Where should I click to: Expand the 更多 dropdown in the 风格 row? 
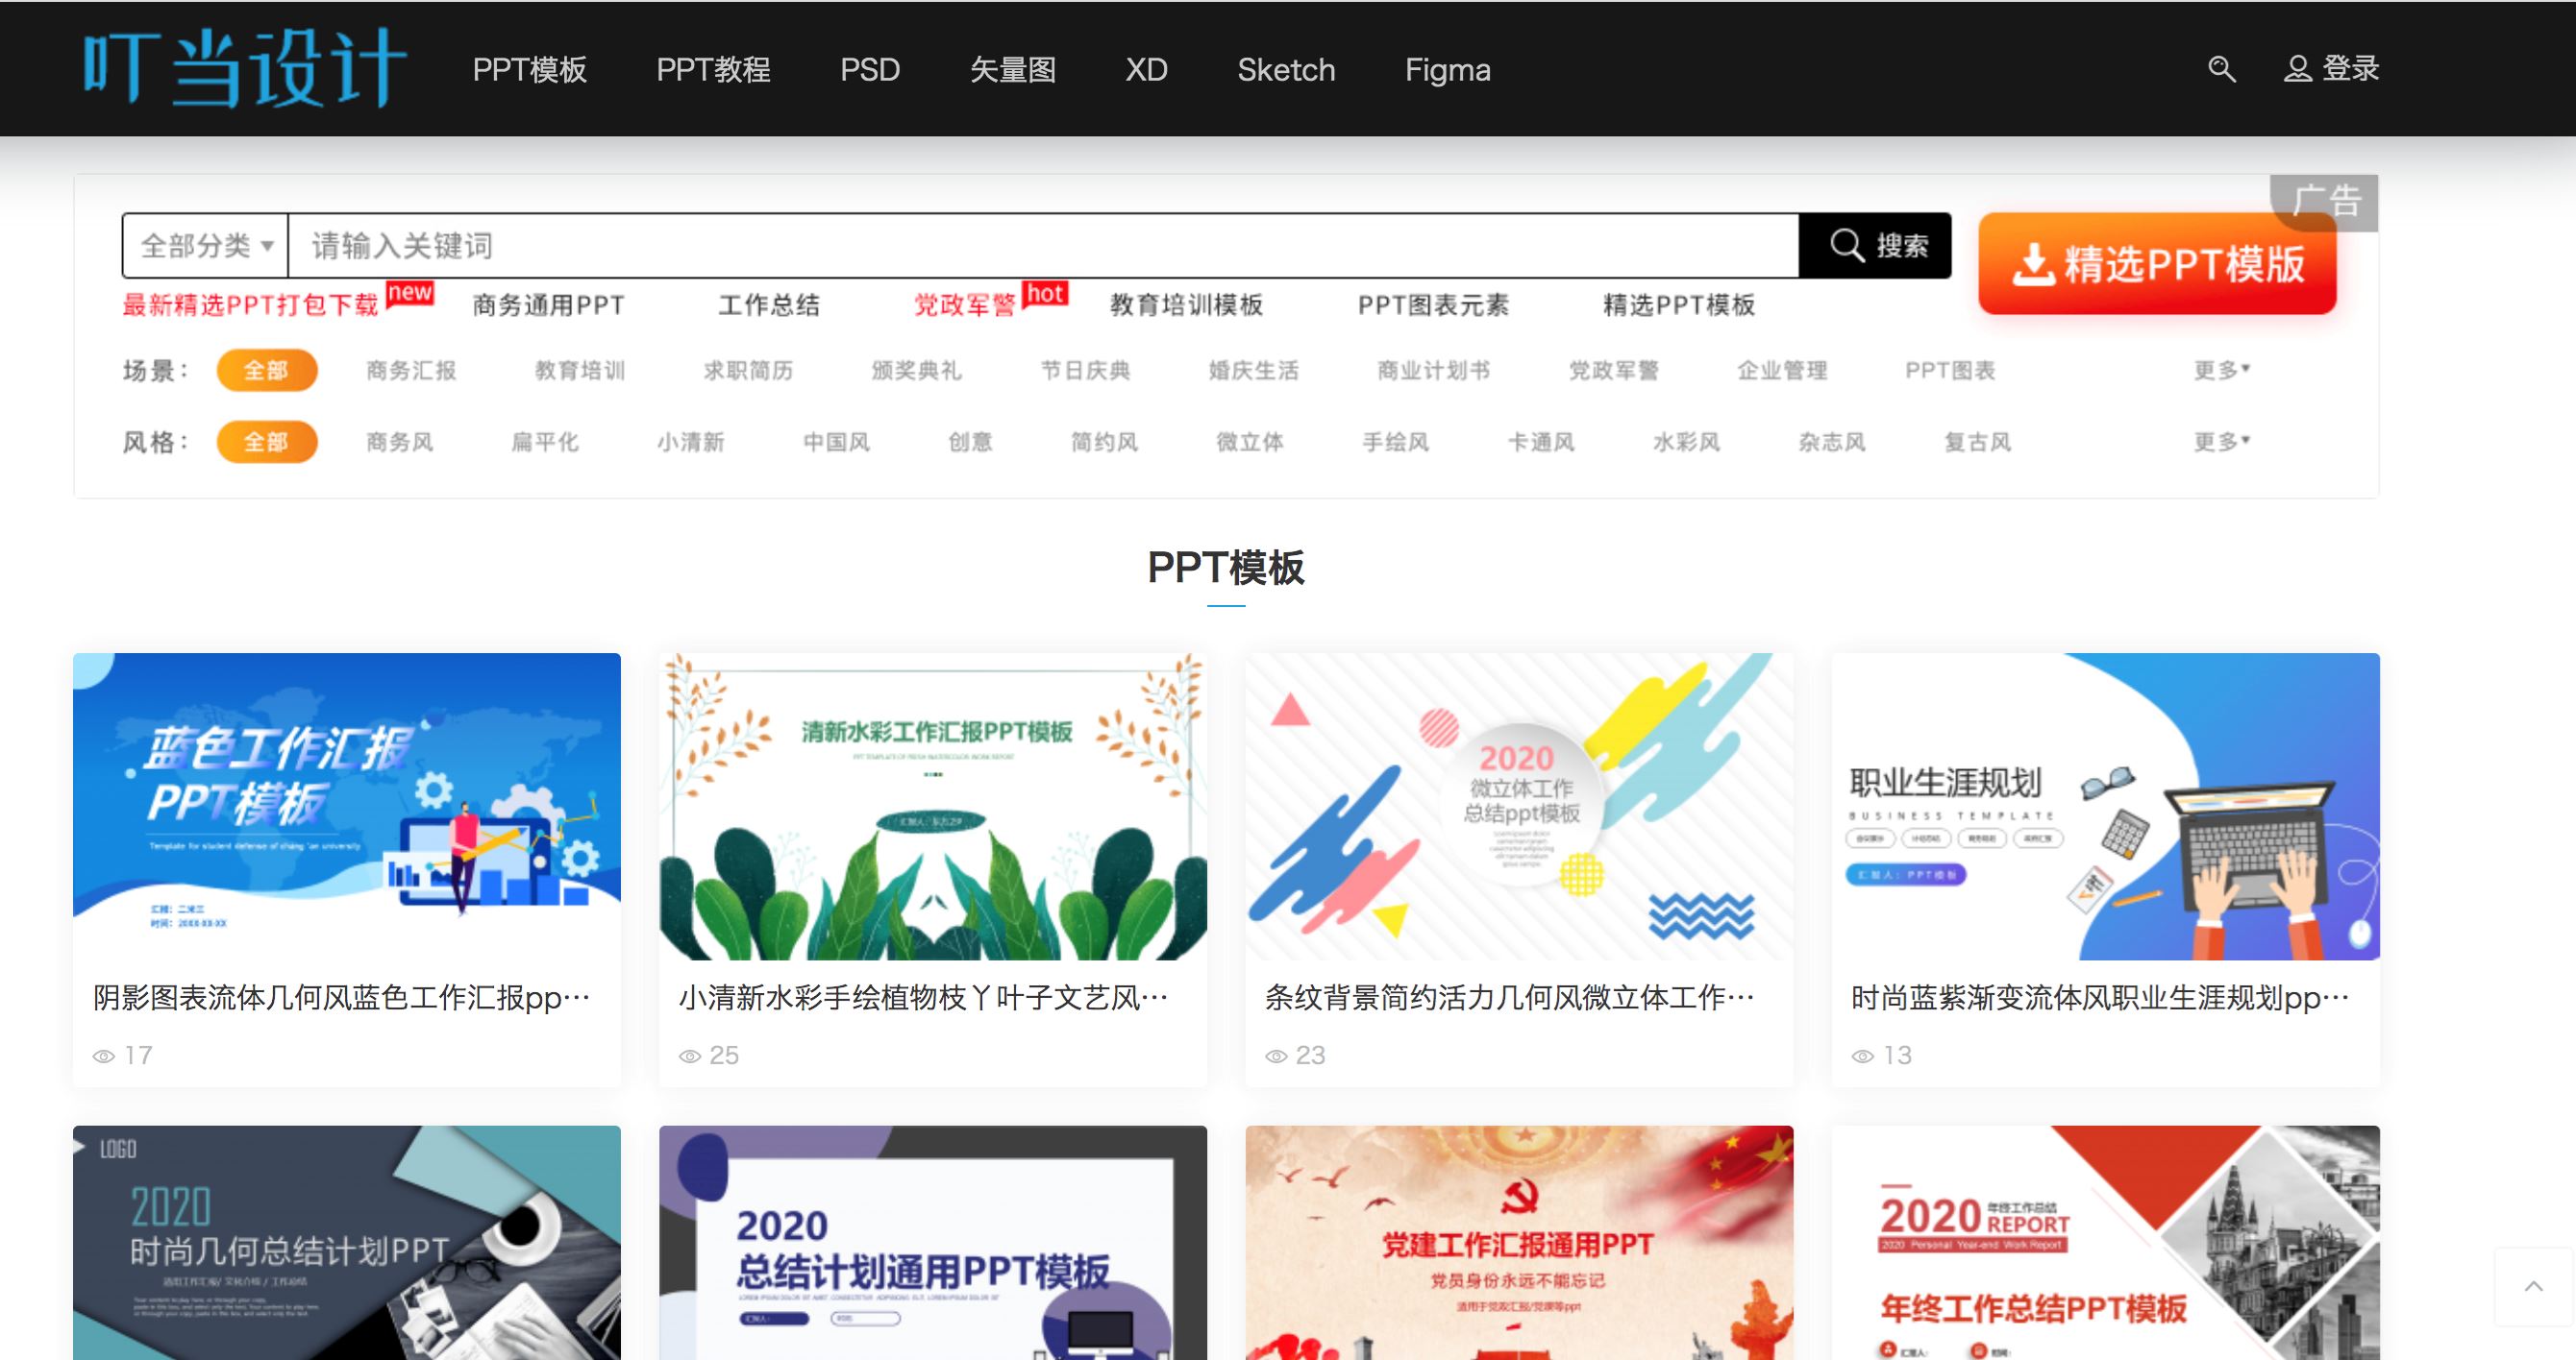click(x=2220, y=440)
